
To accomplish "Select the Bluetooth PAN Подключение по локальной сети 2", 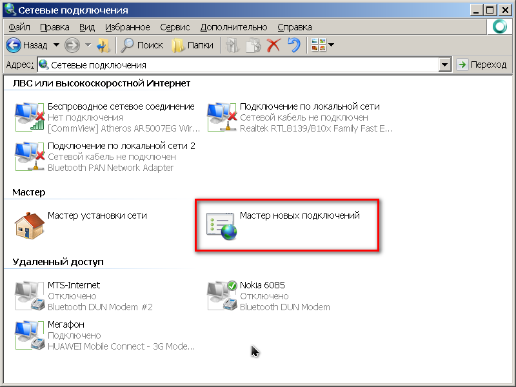I will (x=30, y=157).
